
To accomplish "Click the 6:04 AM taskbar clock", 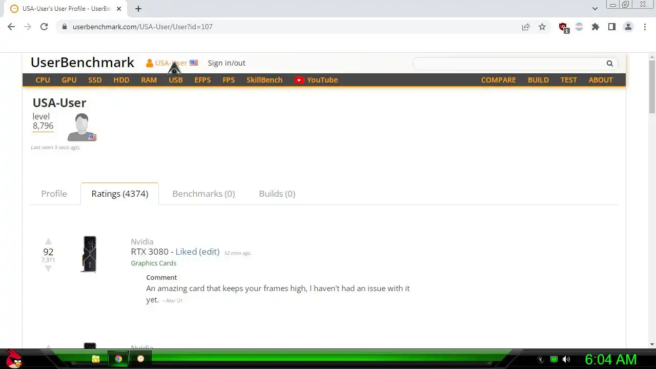I will pos(610,359).
